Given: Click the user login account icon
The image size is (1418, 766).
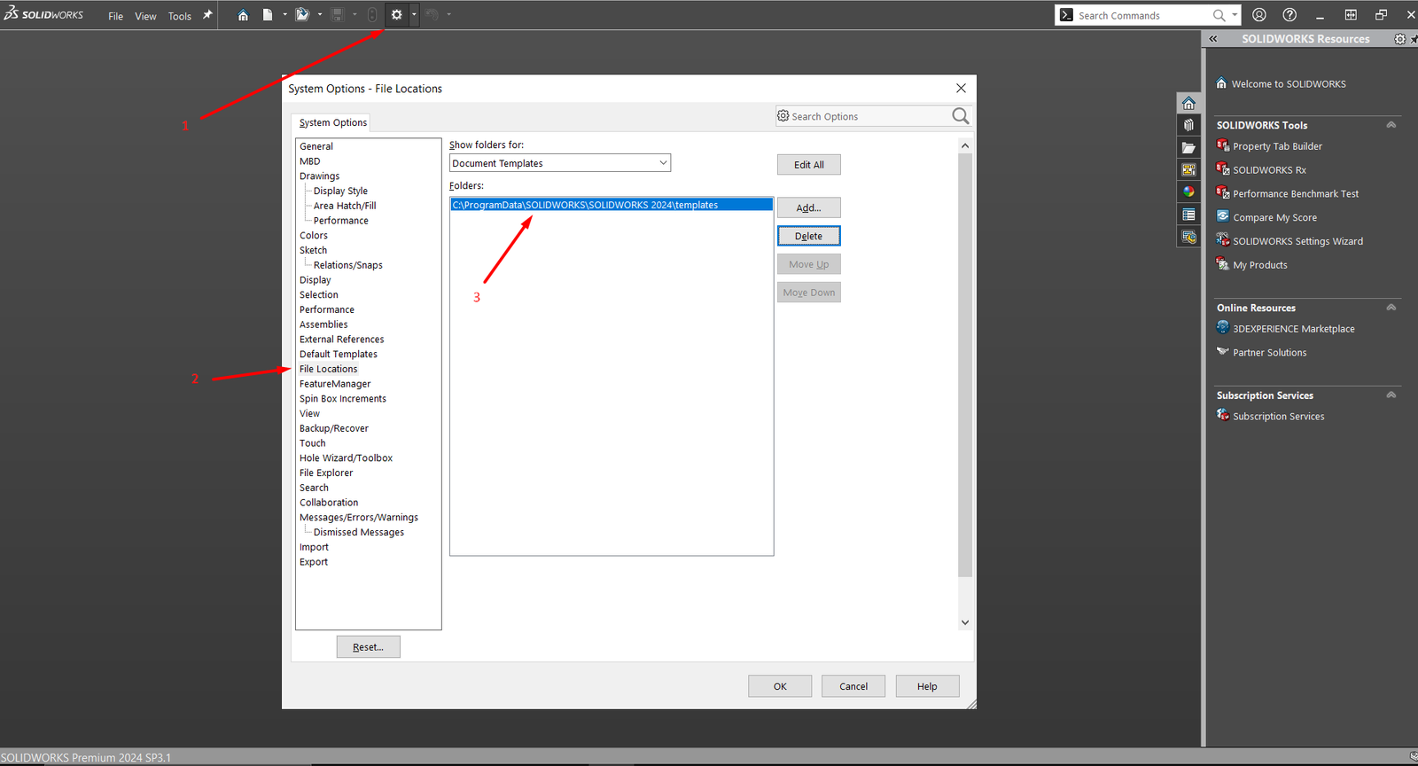Looking at the screenshot, I should [x=1259, y=15].
